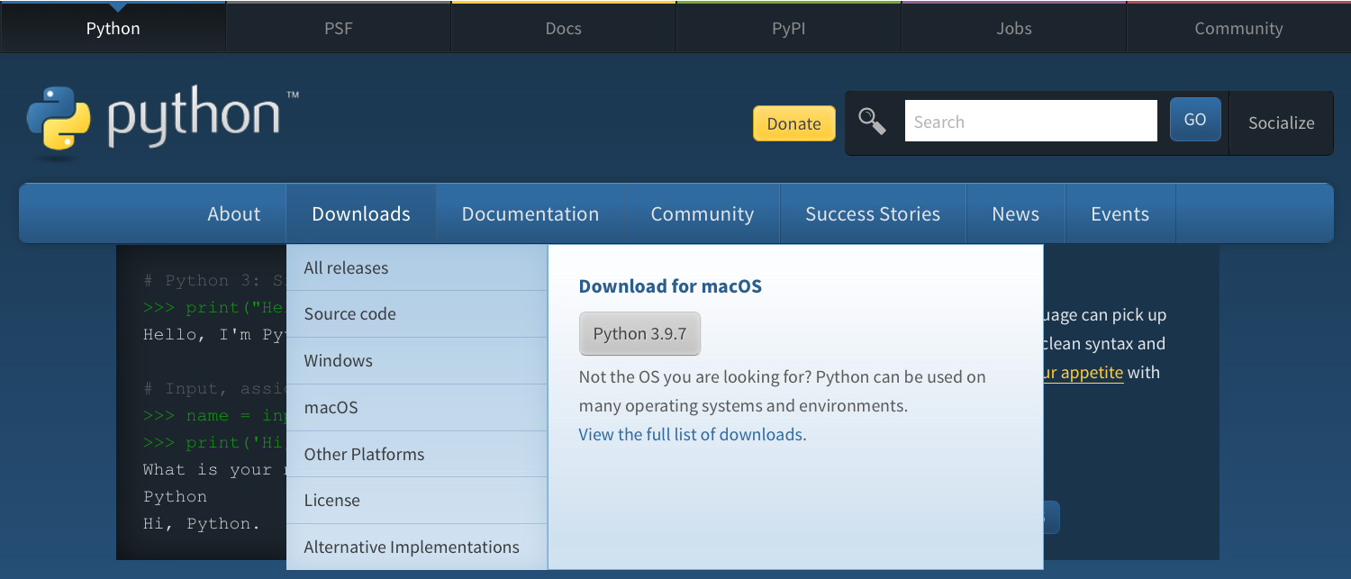This screenshot has height=579, width=1351.
Task: Open the About menu
Action: 233,213
